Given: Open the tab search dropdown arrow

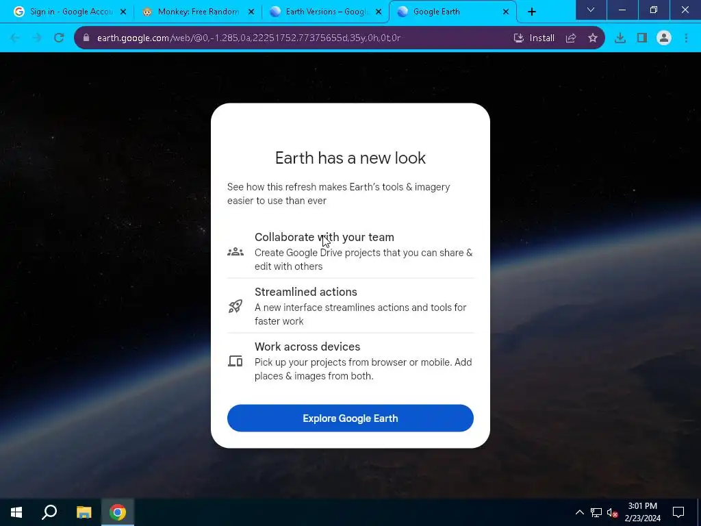Looking at the screenshot, I should coord(591,10).
